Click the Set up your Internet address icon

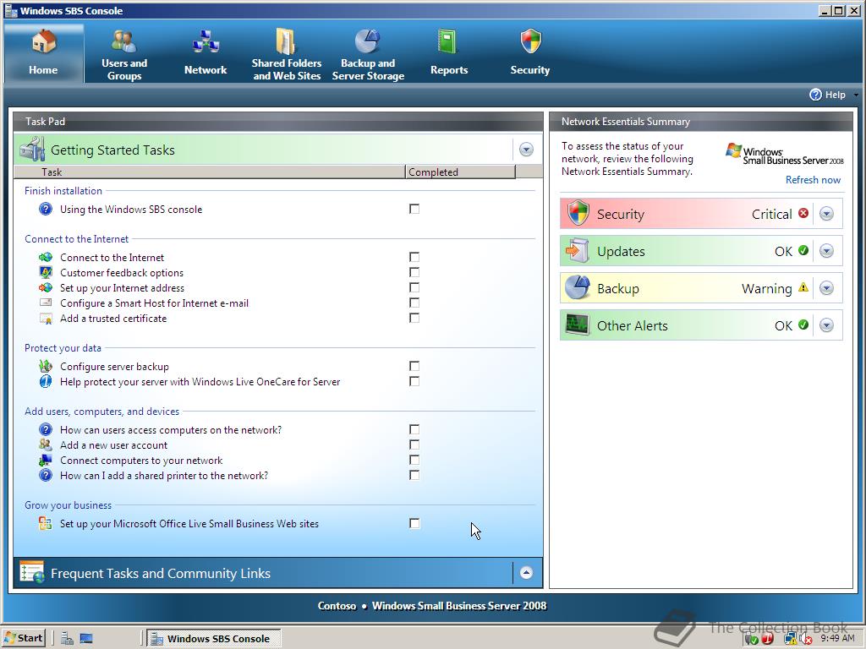click(46, 287)
